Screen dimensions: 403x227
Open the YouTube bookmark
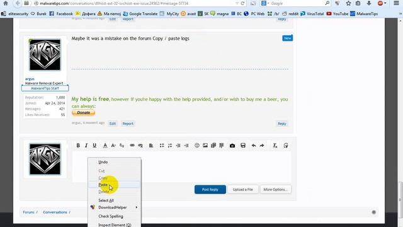pyautogui.click(x=338, y=14)
